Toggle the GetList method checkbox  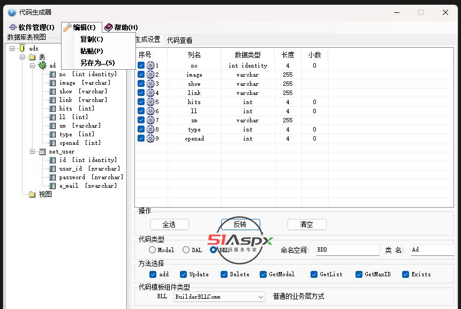point(314,274)
